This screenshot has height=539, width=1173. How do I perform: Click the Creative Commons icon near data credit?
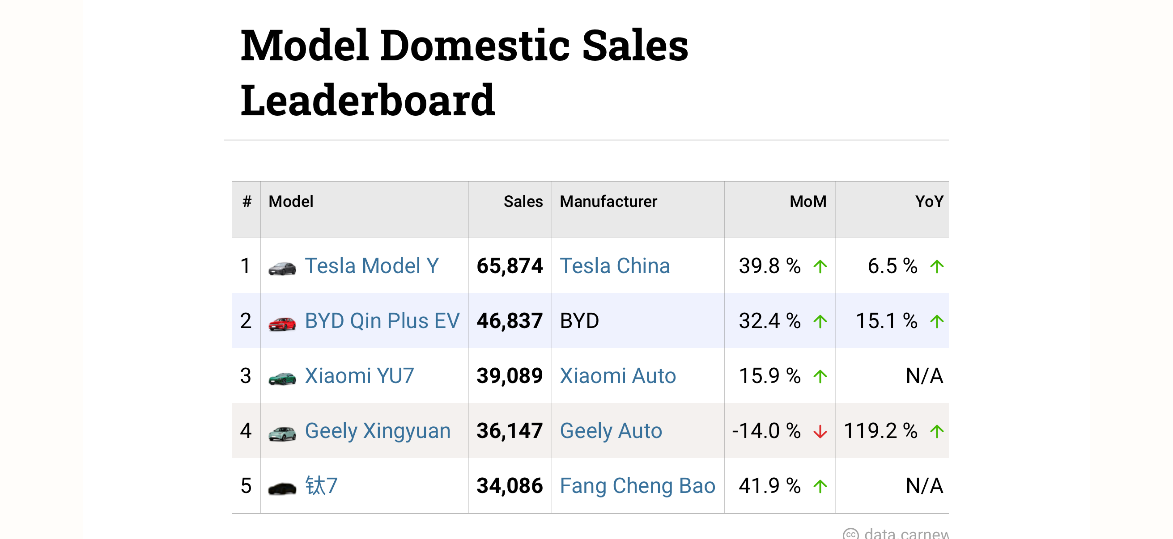pyautogui.click(x=850, y=534)
